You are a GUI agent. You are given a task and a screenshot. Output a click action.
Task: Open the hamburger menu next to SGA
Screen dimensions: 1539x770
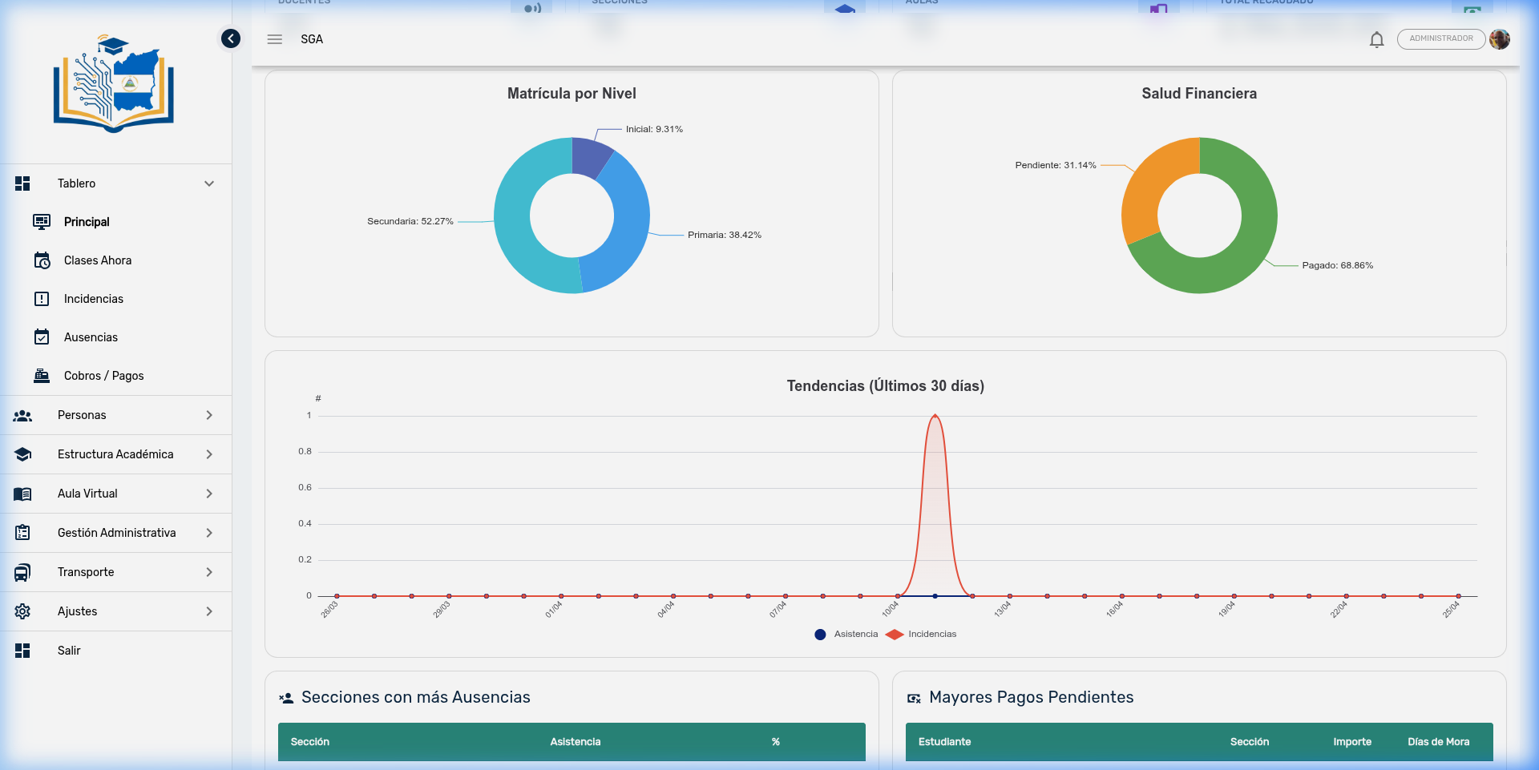[275, 39]
